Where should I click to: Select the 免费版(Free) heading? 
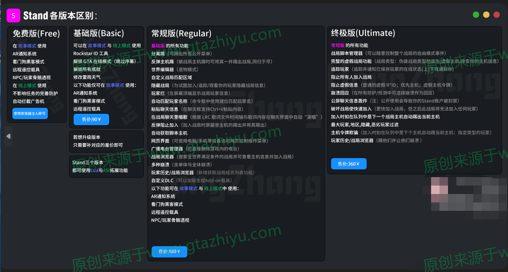coord(36,33)
